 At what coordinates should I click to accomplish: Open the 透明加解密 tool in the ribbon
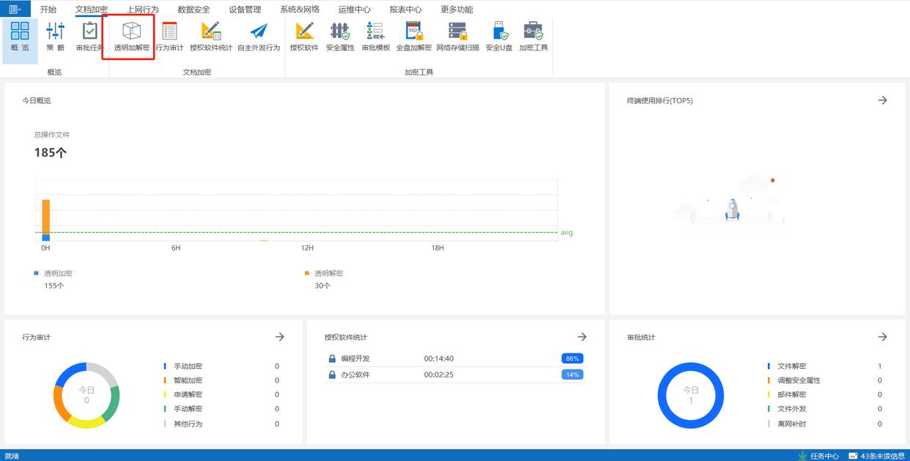131,37
